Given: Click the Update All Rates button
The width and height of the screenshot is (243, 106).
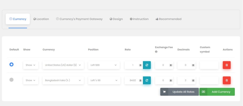Looking at the screenshot, I should [179, 92].
